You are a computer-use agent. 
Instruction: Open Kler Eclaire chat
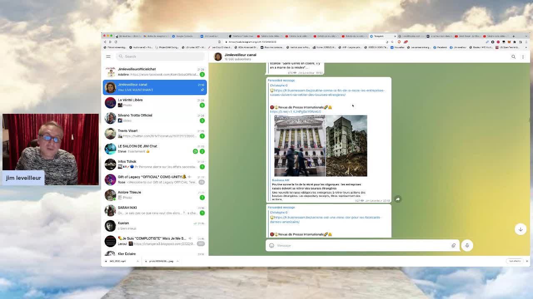154,253
